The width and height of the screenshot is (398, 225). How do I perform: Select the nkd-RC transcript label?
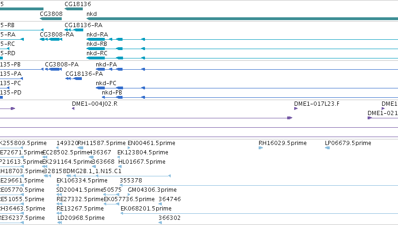tap(97, 53)
